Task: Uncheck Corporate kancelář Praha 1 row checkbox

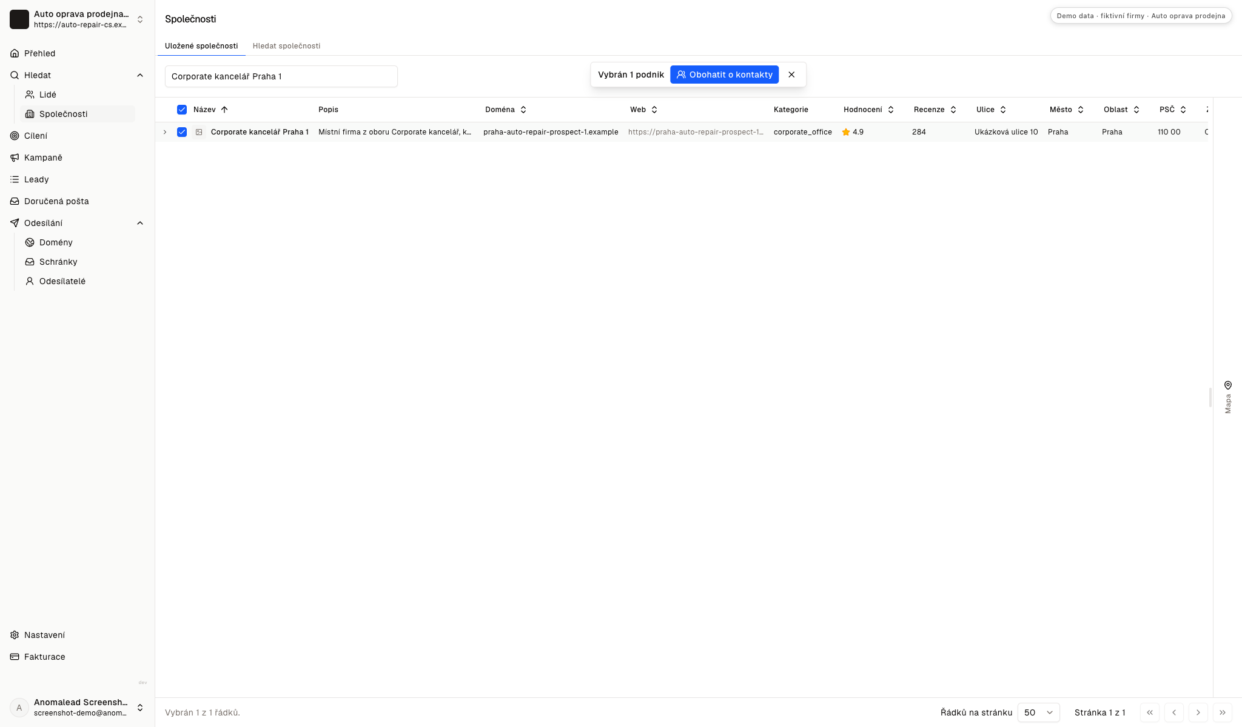Action: click(x=182, y=132)
